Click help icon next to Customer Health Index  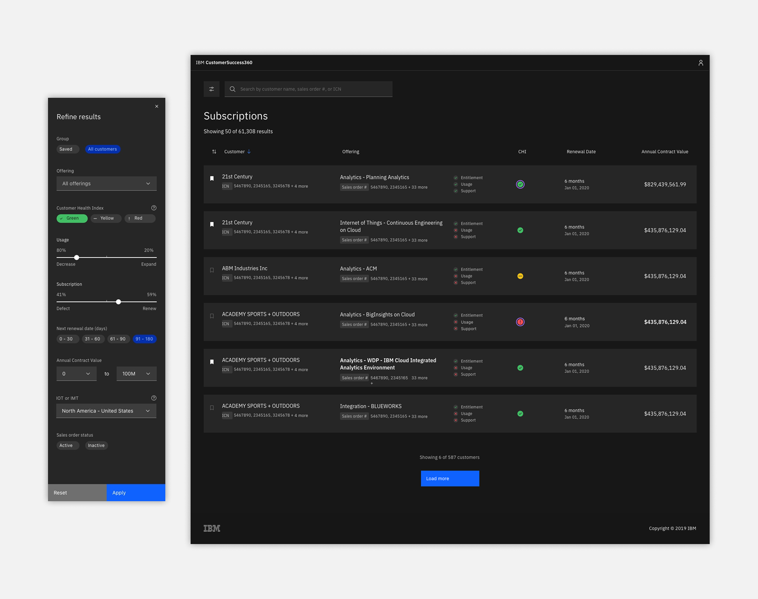point(154,208)
